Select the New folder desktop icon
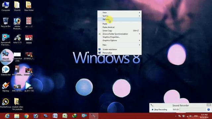 [29, 6]
